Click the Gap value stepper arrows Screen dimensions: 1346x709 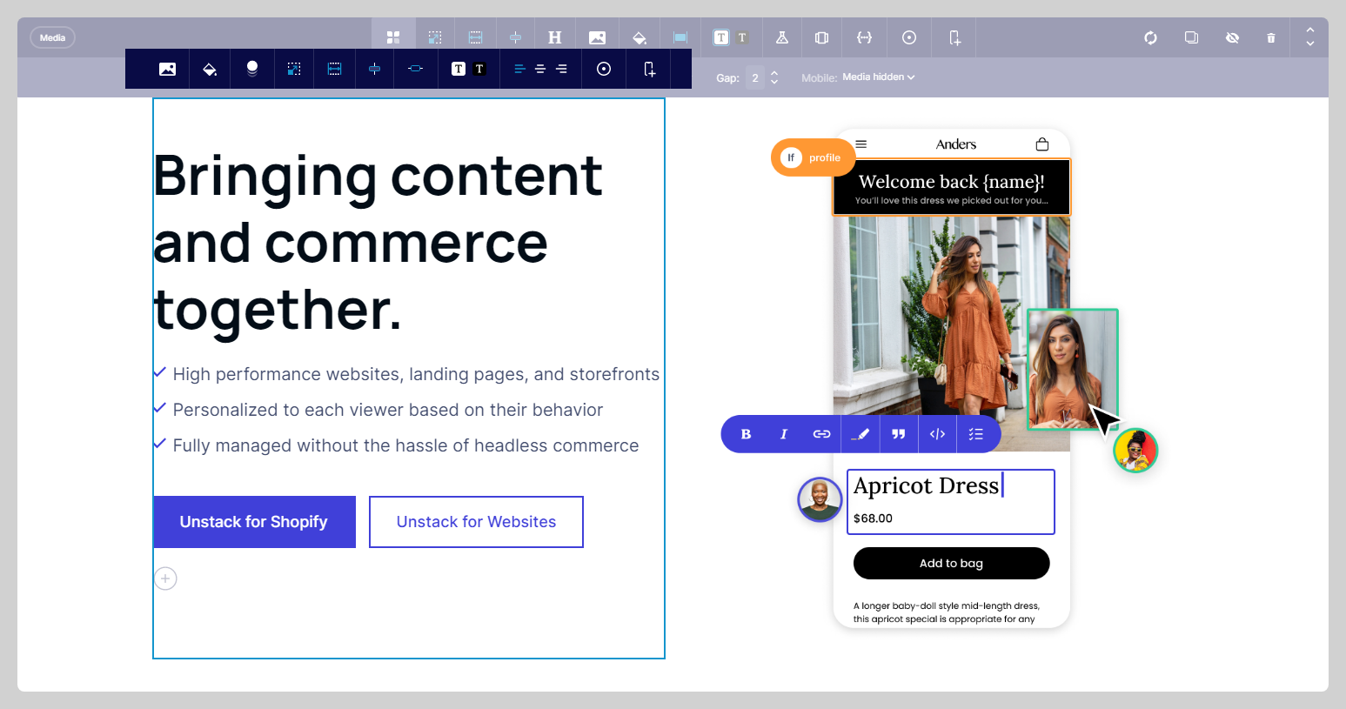click(774, 77)
